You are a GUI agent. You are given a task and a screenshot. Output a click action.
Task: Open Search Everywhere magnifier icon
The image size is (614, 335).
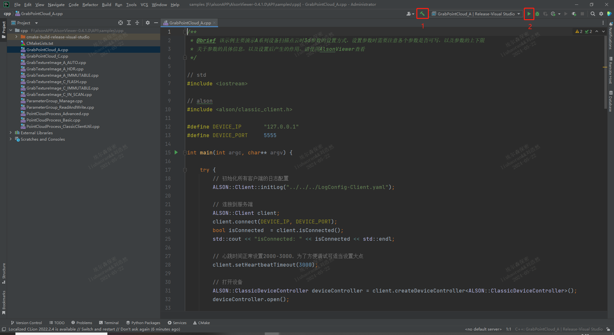[x=593, y=14]
